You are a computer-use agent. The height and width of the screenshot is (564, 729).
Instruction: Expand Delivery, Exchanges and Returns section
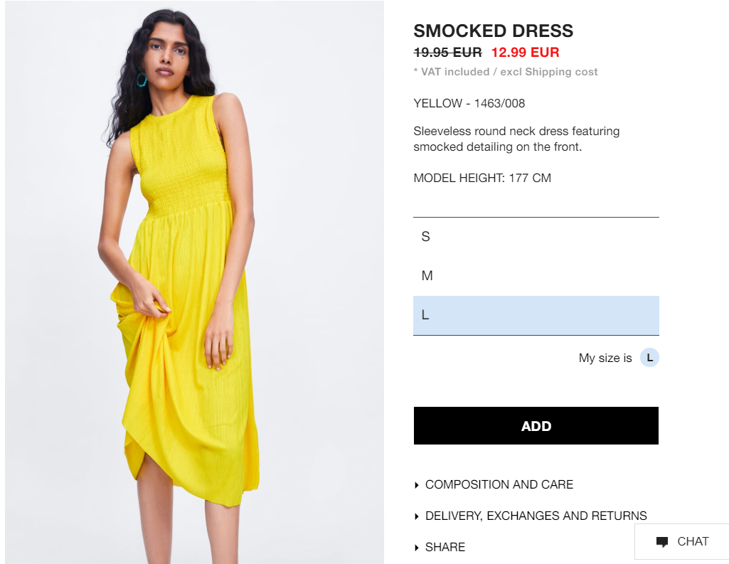click(531, 516)
